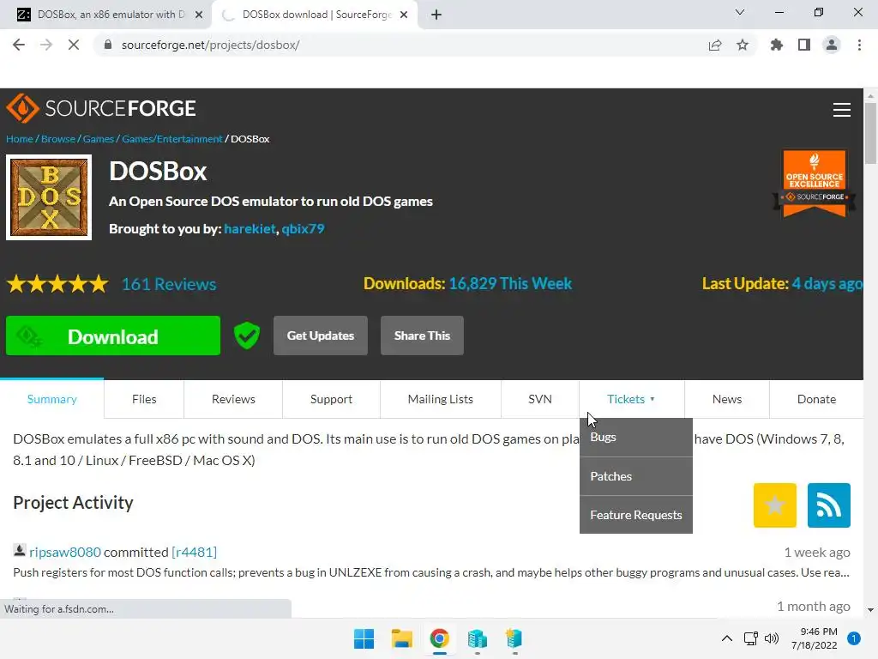Click the green Download button

(x=113, y=336)
